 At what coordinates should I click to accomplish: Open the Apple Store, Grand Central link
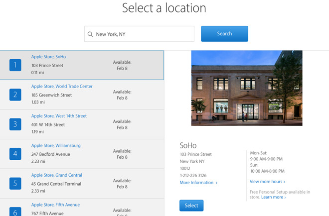57,175
